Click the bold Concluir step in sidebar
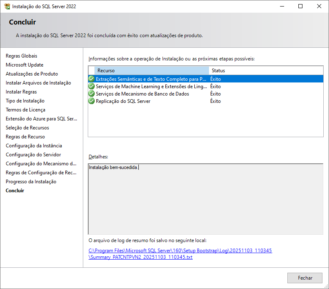Screen dimensions: 329x289 (x=15, y=191)
